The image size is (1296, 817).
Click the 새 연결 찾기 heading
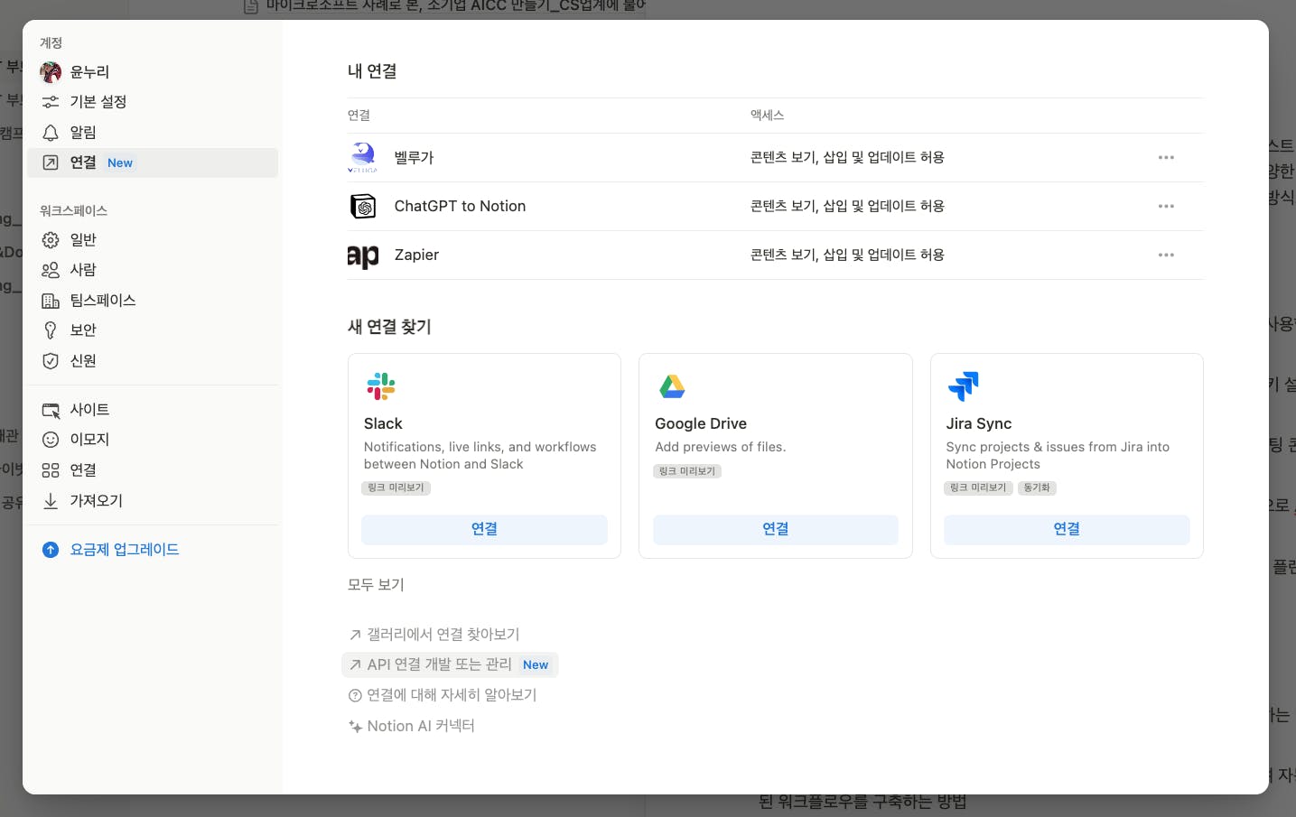(x=389, y=327)
